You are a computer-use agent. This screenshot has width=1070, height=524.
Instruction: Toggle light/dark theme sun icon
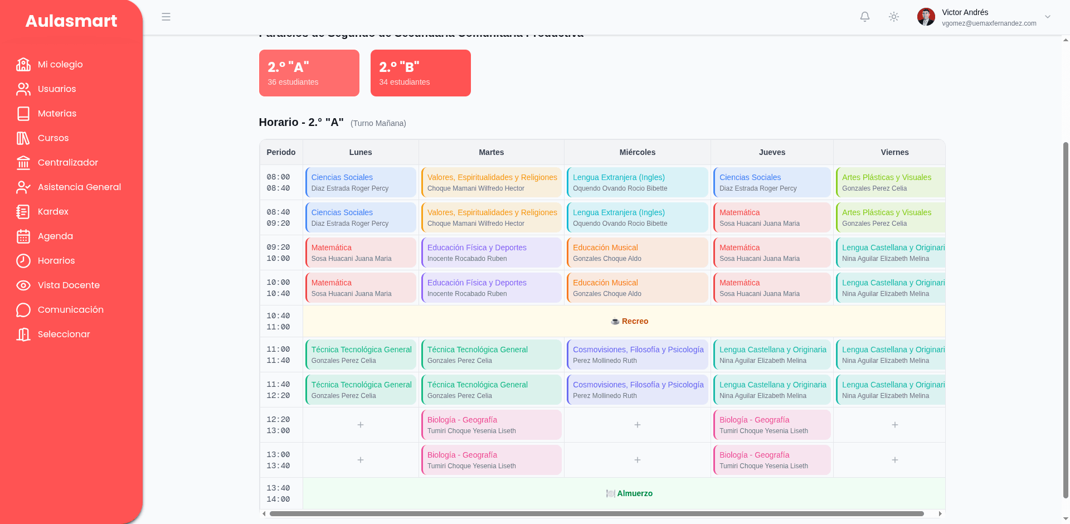click(x=894, y=17)
